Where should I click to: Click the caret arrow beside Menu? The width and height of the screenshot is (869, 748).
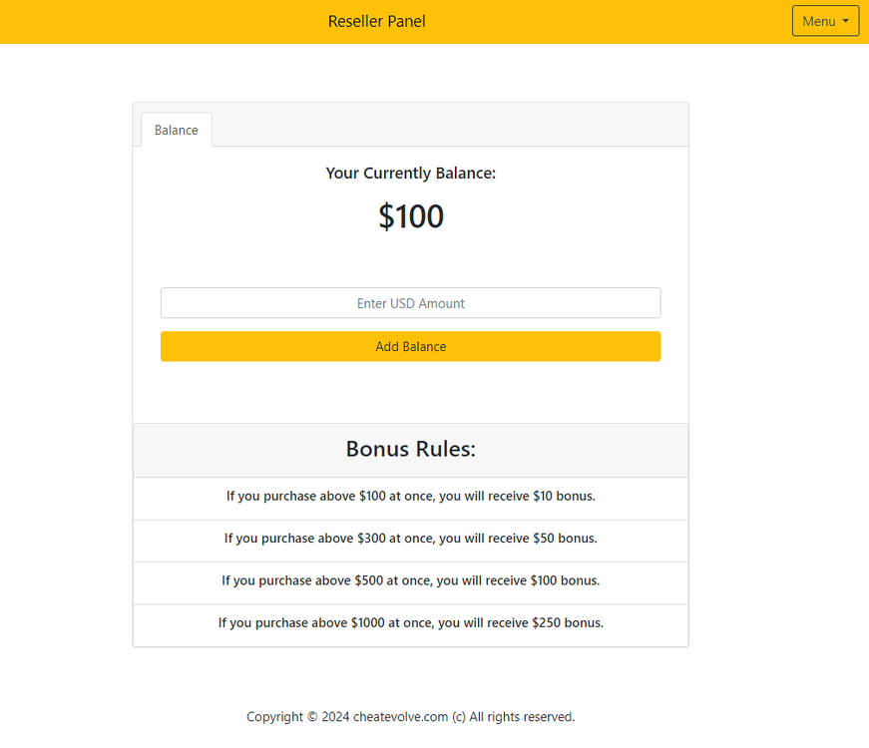(x=846, y=21)
